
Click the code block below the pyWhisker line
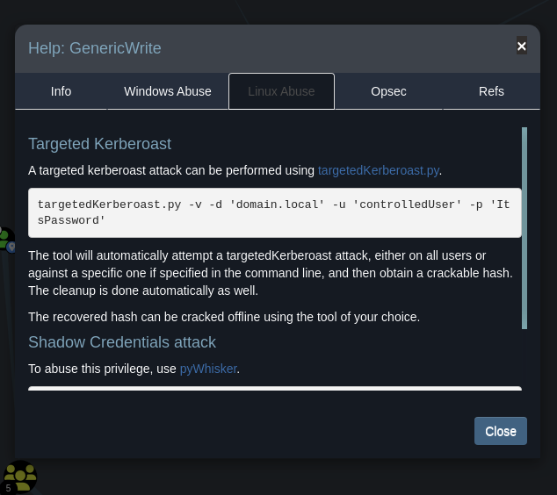click(274, 388)
